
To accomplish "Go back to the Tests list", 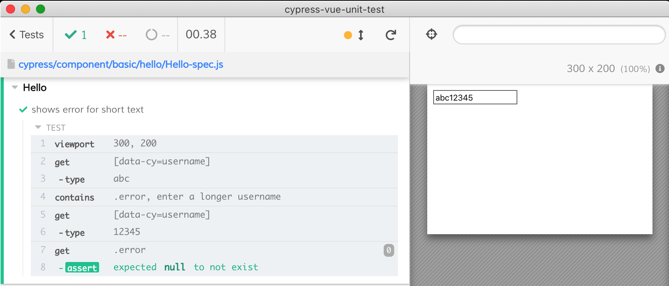I will pos(27,35).
